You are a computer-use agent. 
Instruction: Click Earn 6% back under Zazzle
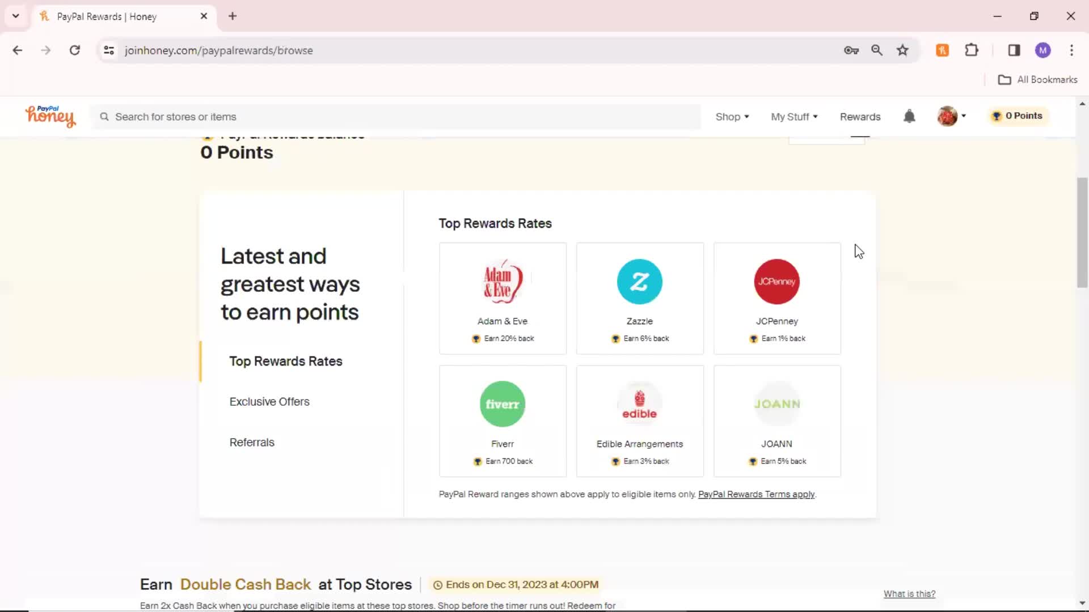click(x=640, y=339)
